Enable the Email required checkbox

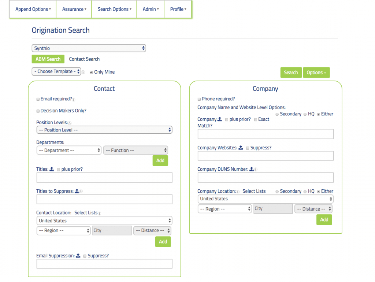(38, 99)
